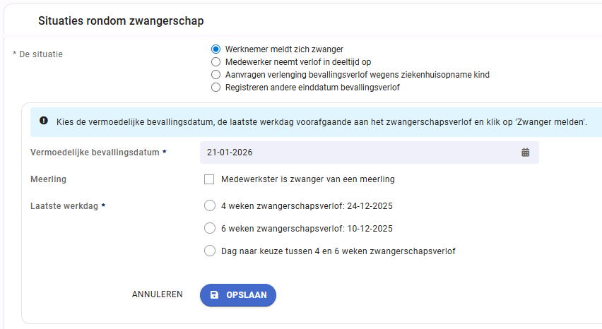Screen dimensions: 602x329
Task: Click the exclamation info icon in blue banner
Action: [44, 121]
